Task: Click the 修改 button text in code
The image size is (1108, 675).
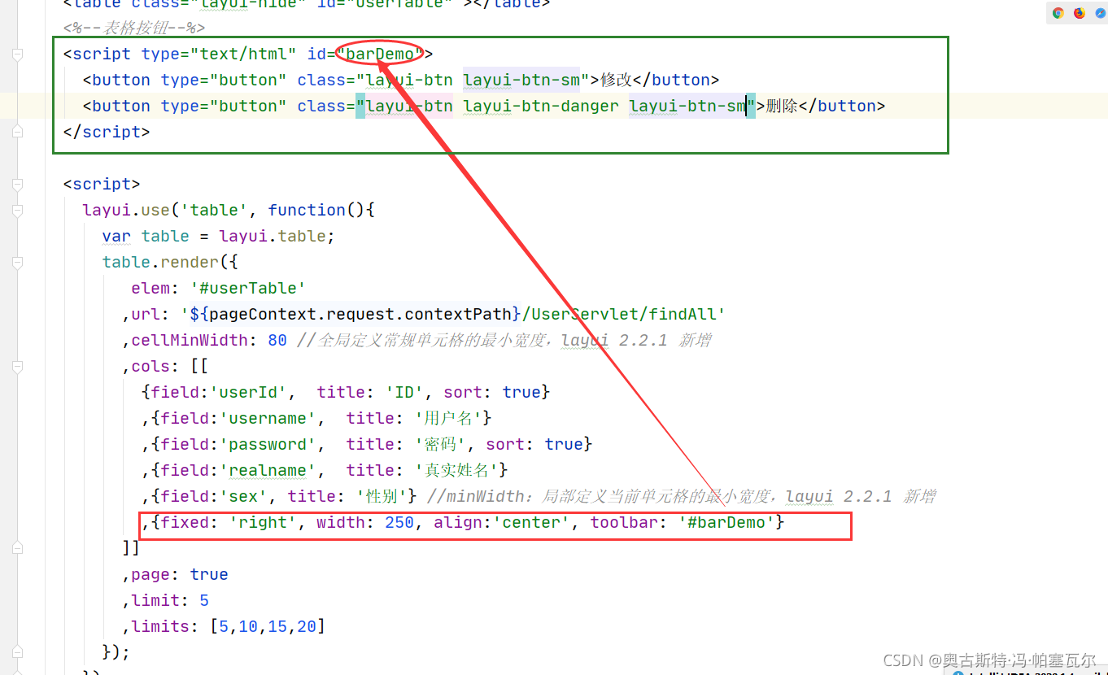Action: point(616,80)
